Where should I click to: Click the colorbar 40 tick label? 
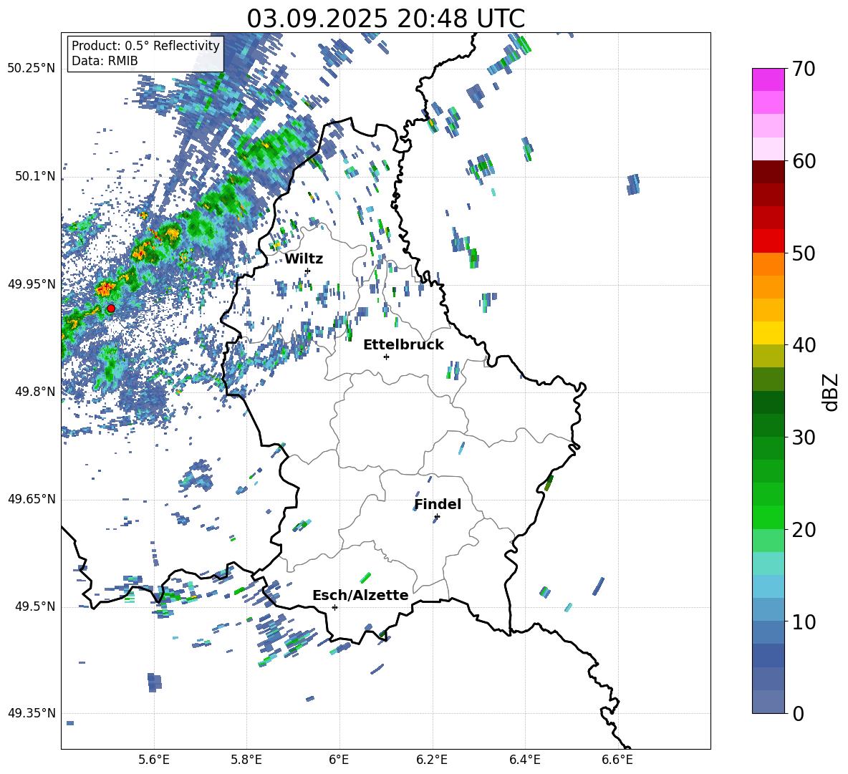pos(804,345)
